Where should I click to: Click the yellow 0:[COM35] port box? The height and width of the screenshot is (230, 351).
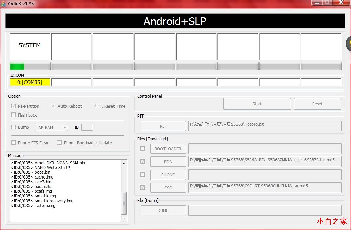(30, 82)
